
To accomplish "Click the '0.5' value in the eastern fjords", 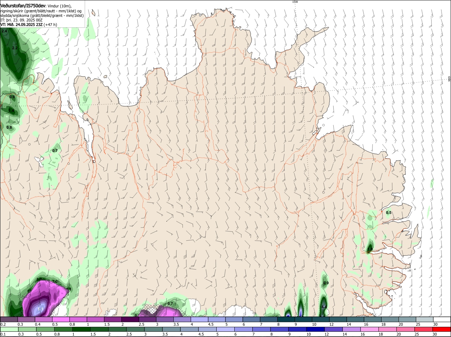I will [389, 212].
